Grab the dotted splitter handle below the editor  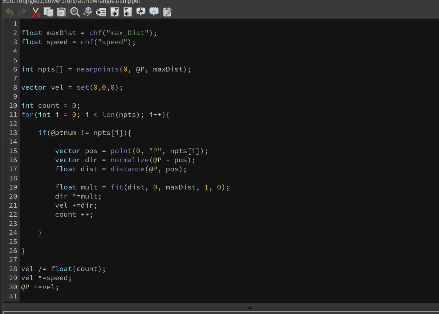(x=250, y=307)
